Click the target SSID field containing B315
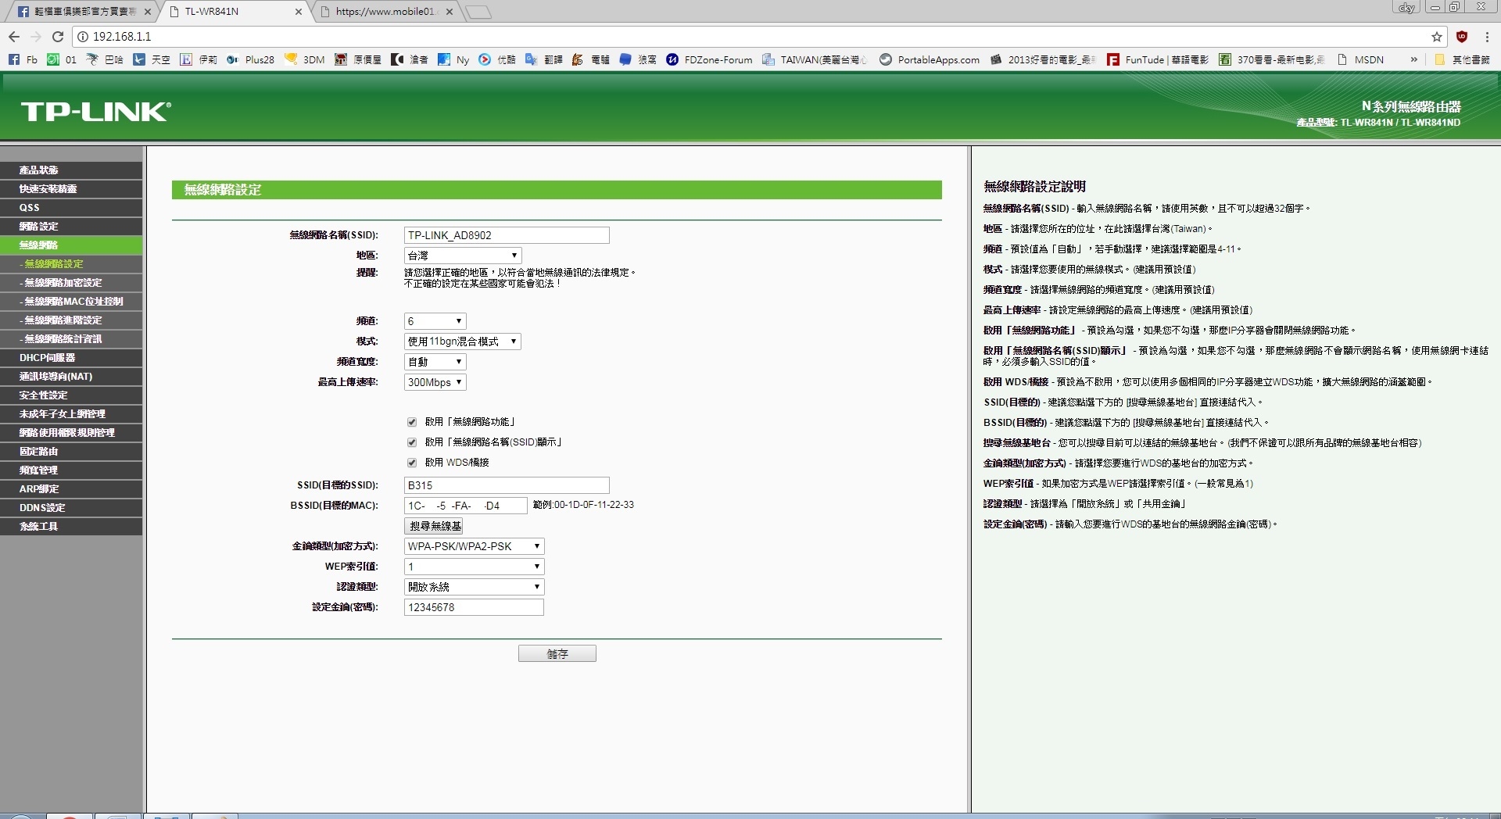Image resolution: width=1501 pixels, height=819 pixels. (507, 485)
